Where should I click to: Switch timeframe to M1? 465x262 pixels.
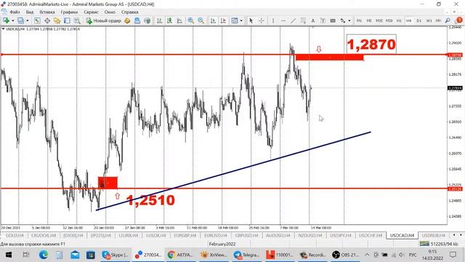point(359,20)
